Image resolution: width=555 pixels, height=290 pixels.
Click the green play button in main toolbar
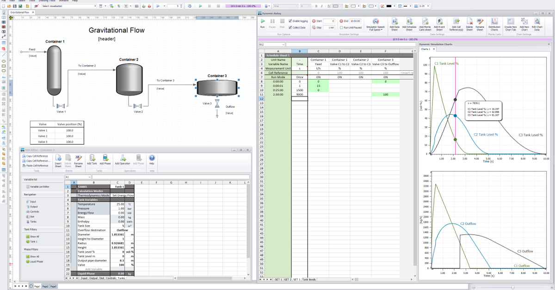200,6
